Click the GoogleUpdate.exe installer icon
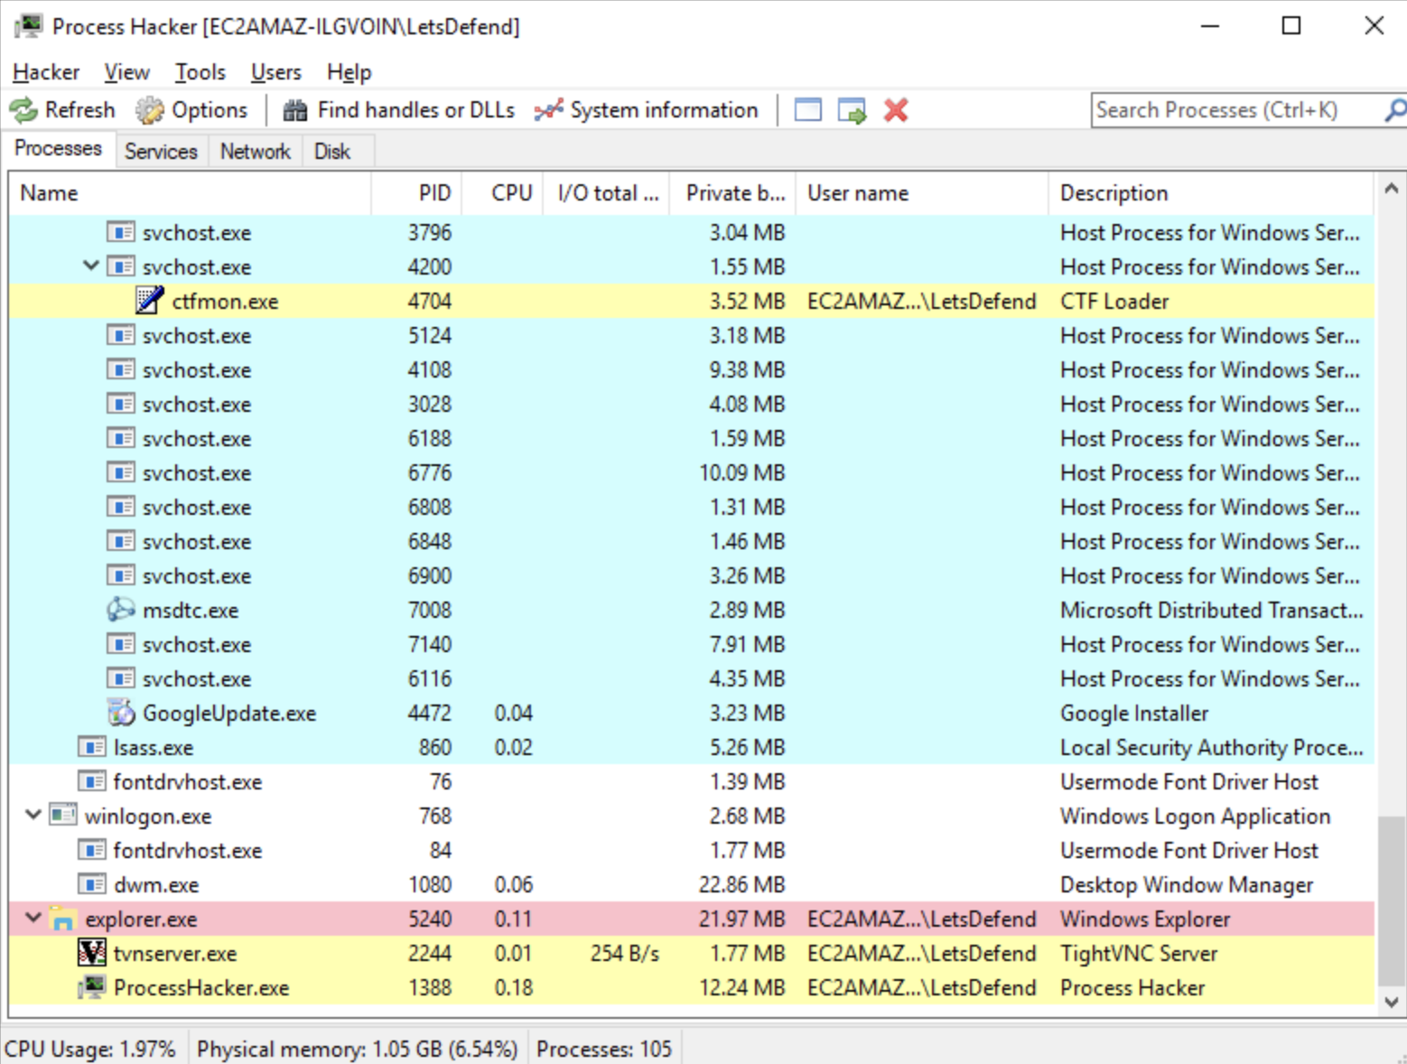The width and height of the screenshot is (1407, 1064). click(121, 713)
